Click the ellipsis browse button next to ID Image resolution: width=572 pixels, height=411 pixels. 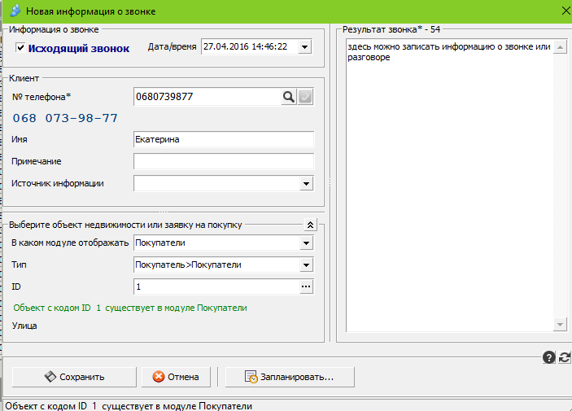tap(306, 286)
